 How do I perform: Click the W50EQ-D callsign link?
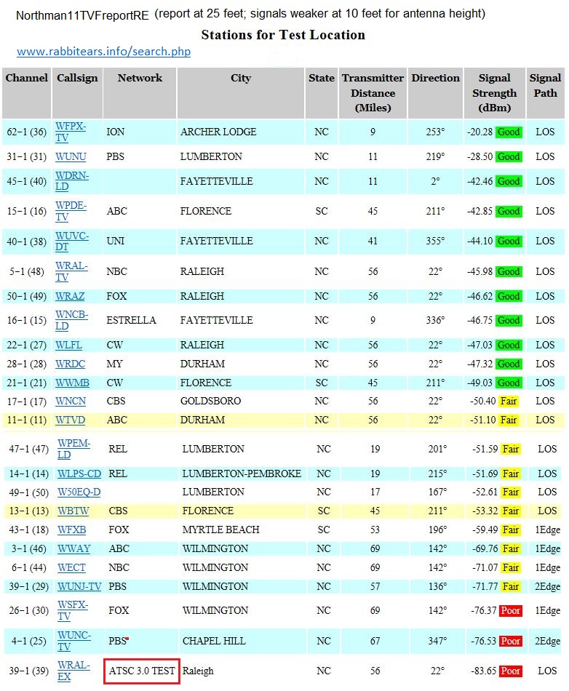click(x=79, y=492)
